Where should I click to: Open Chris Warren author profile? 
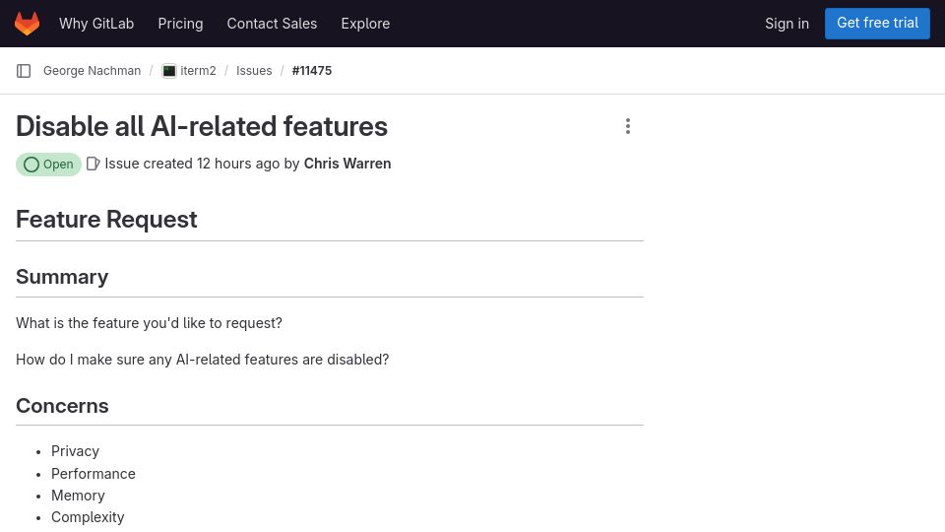pos(347,164)
